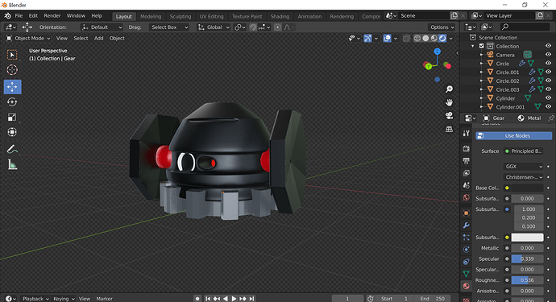Open the Global transform orientation dropdown
This screenshot has height=302, width=556.
tap(214, 27)
